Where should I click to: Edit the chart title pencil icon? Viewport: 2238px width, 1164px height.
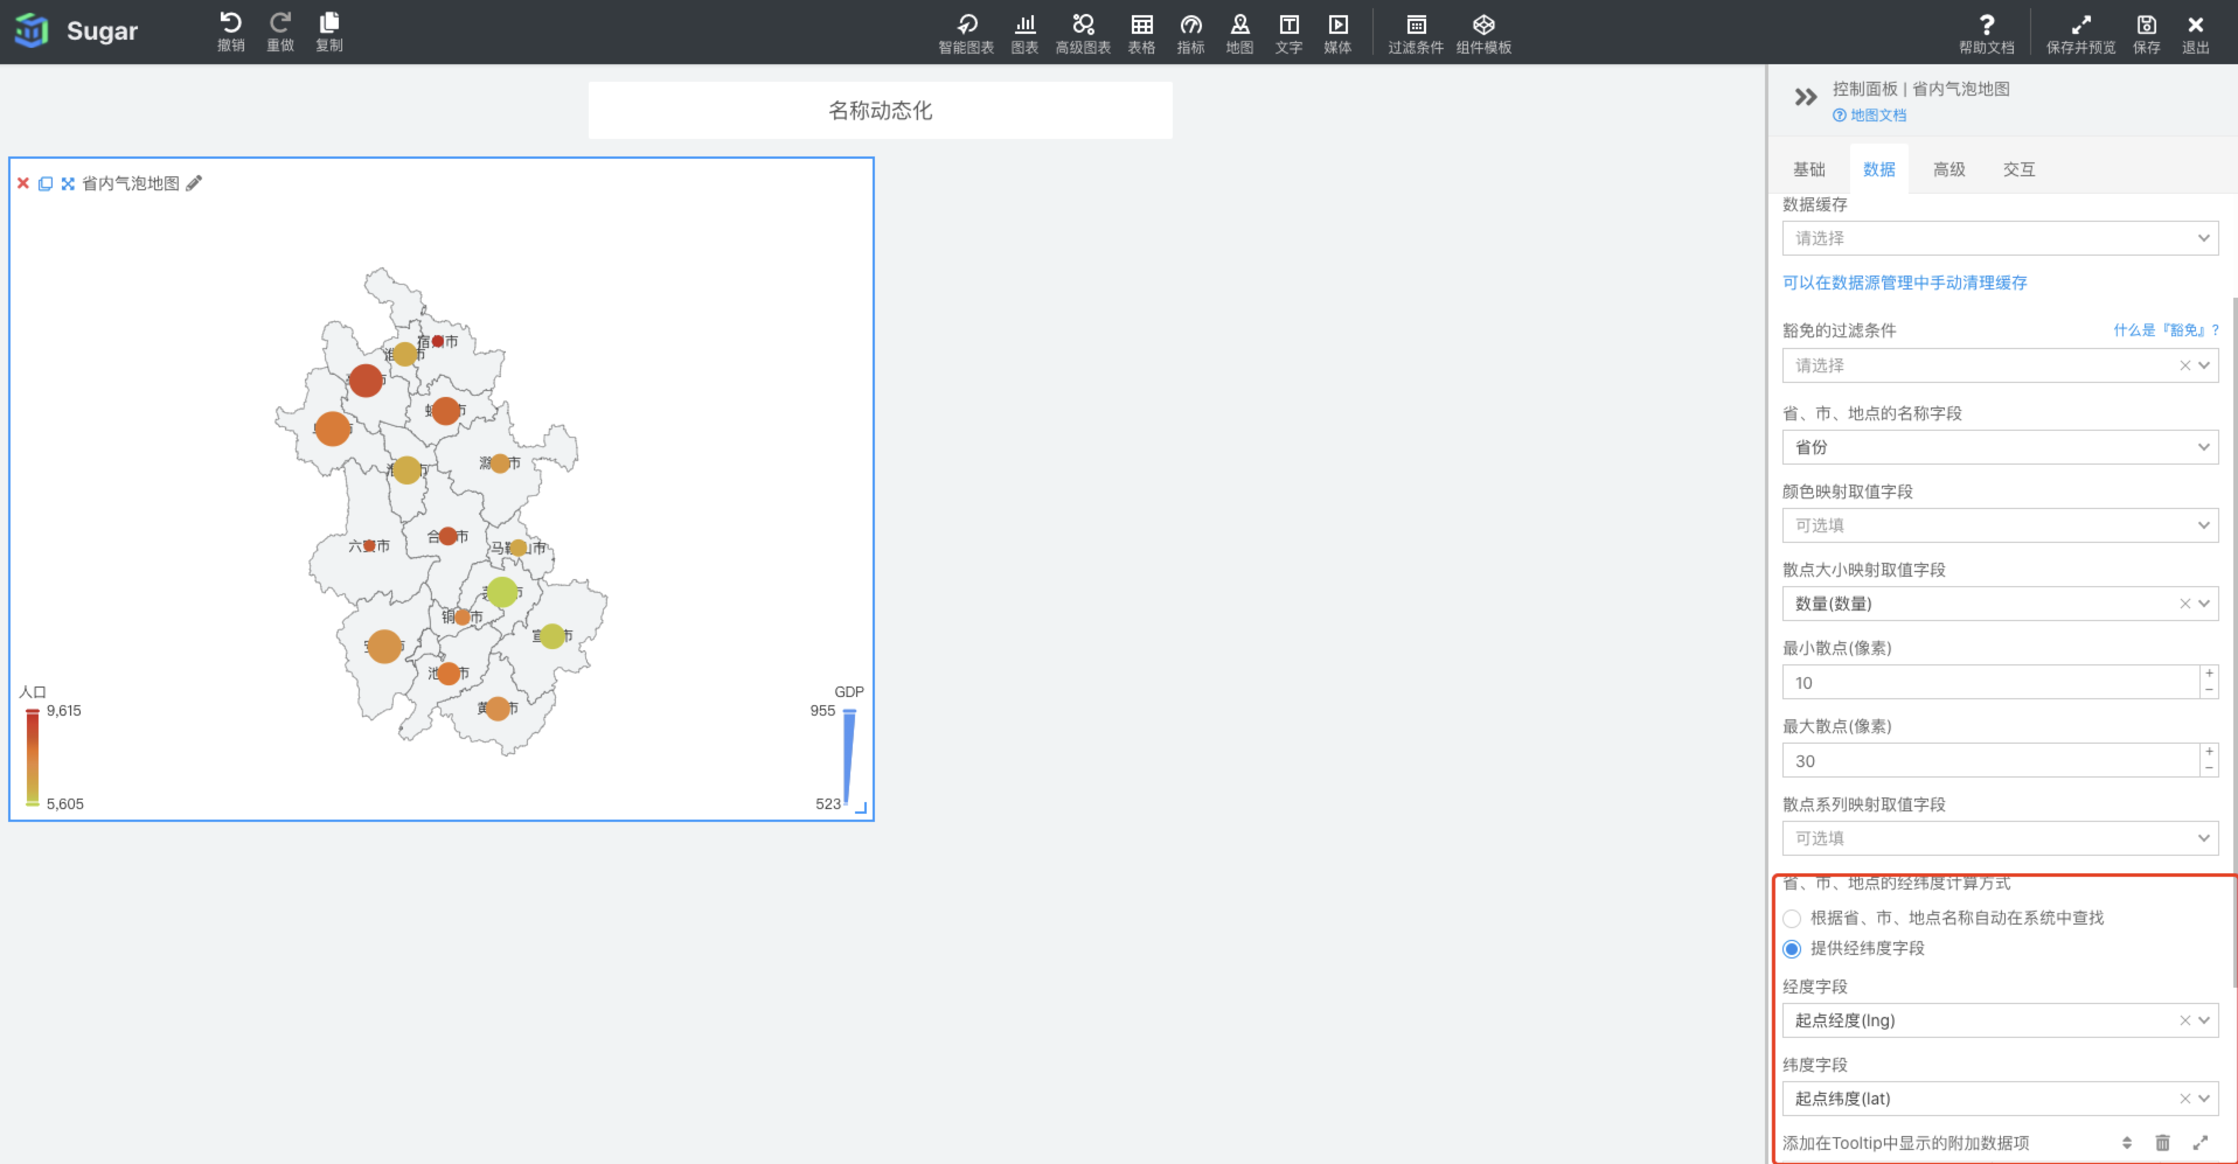point(194,182)
